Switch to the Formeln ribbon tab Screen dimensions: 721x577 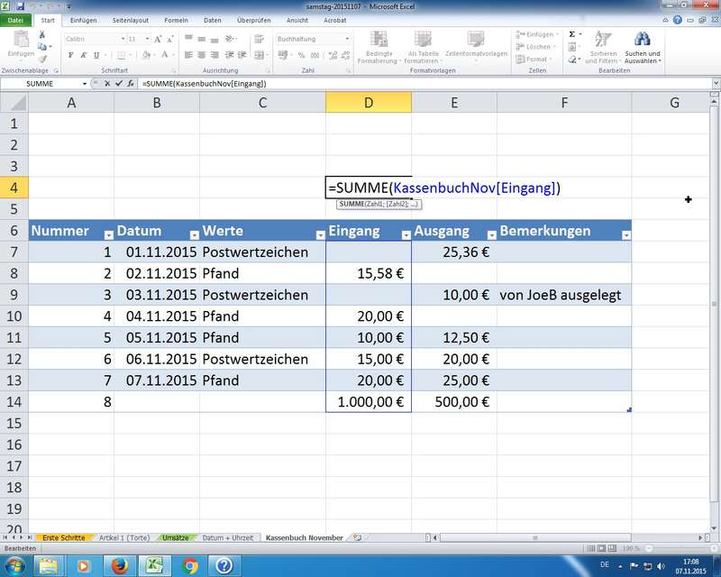(x=176, y=19)
